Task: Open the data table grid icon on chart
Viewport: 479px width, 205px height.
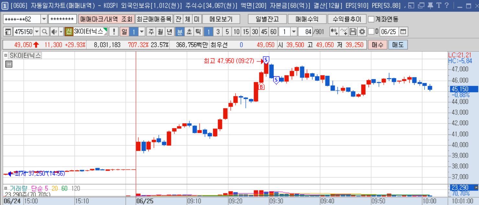Action: pyautogui.click(x=9, y=64)
